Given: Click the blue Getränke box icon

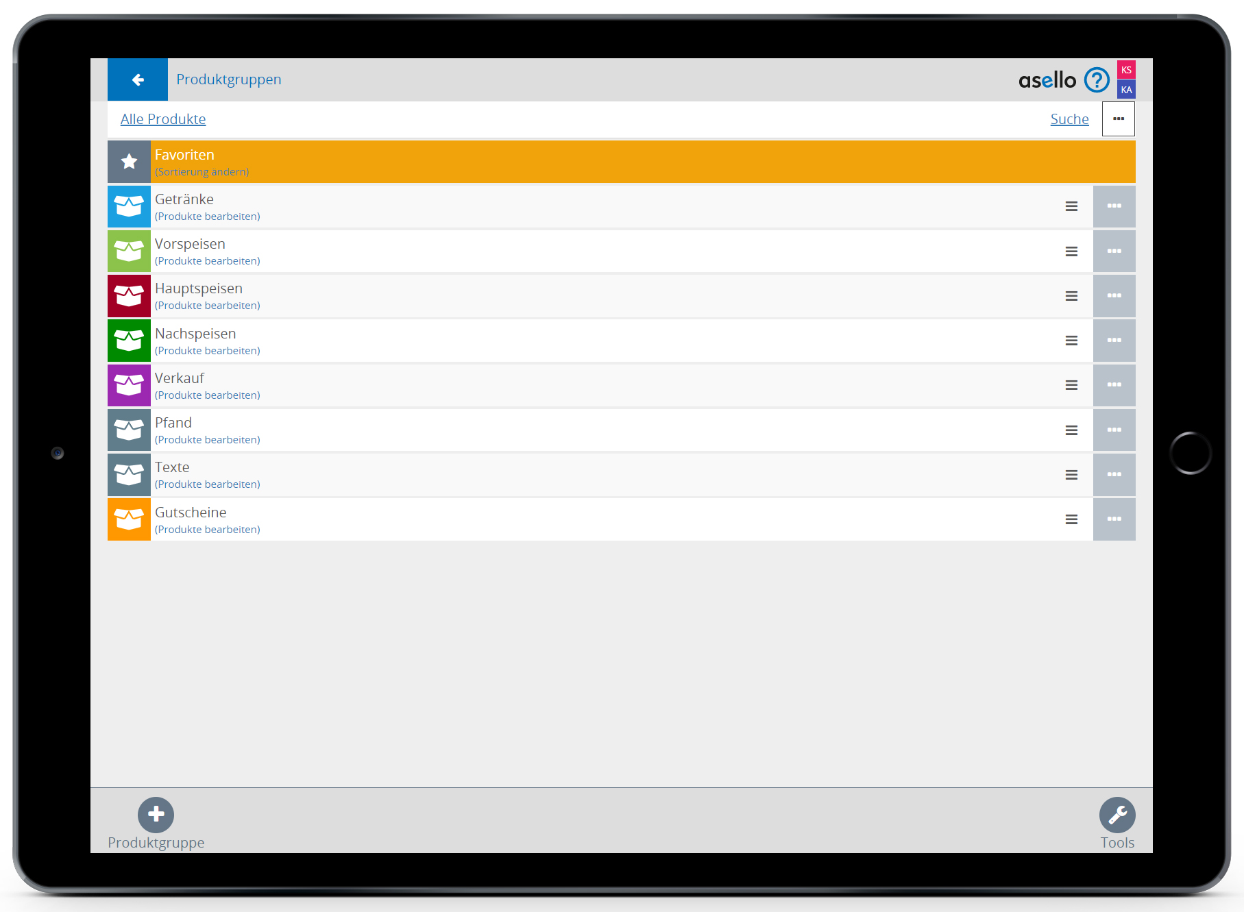Looking at the screenshot, I should [129, 206].
